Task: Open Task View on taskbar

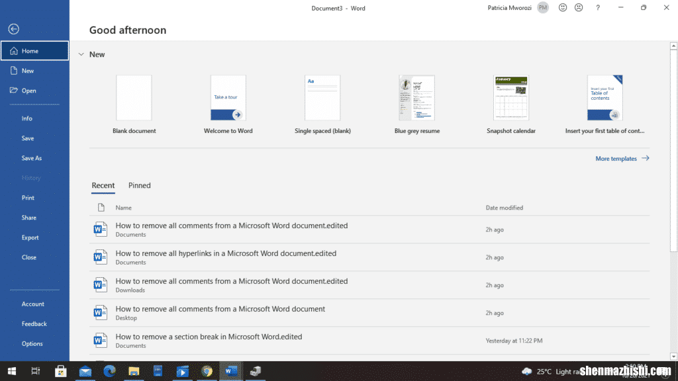Action: click(36, 371)
